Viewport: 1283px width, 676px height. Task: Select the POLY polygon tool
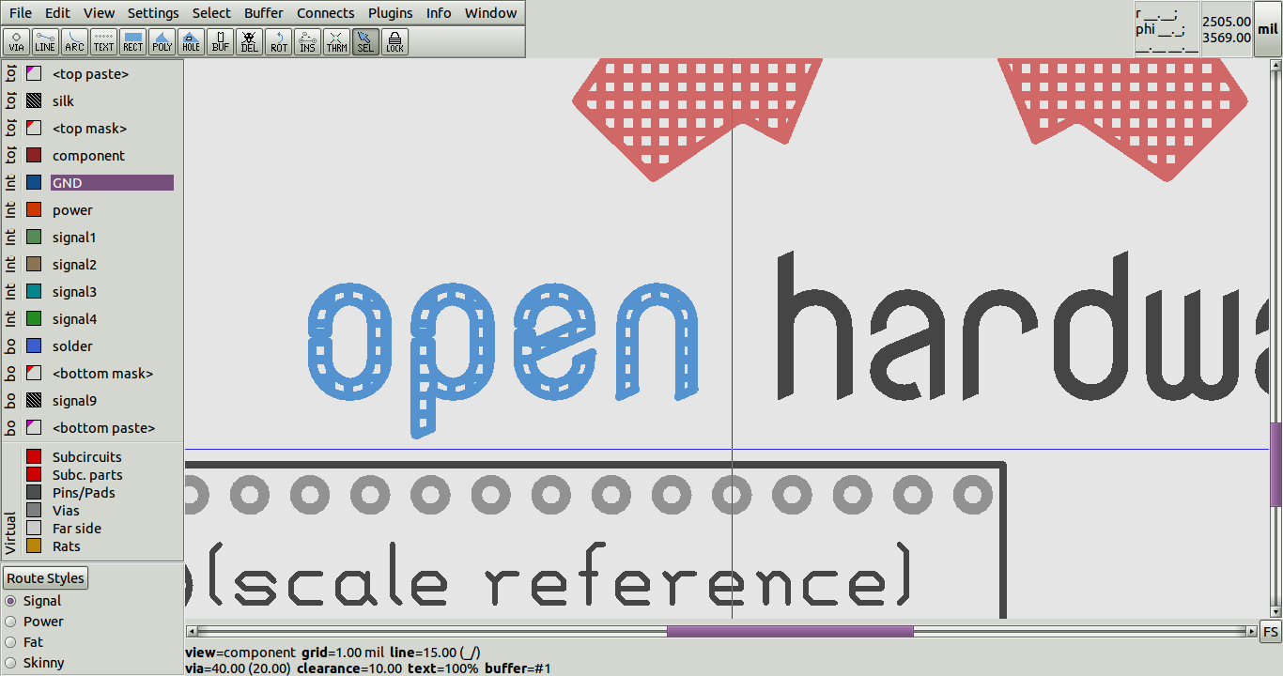(162, 41)
